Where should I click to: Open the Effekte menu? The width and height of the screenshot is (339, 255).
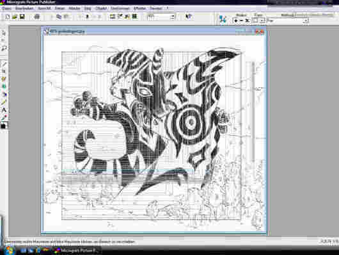[x=139, y=8]
